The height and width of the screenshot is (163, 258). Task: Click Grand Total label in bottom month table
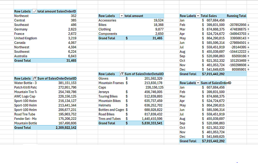[188, 141]
